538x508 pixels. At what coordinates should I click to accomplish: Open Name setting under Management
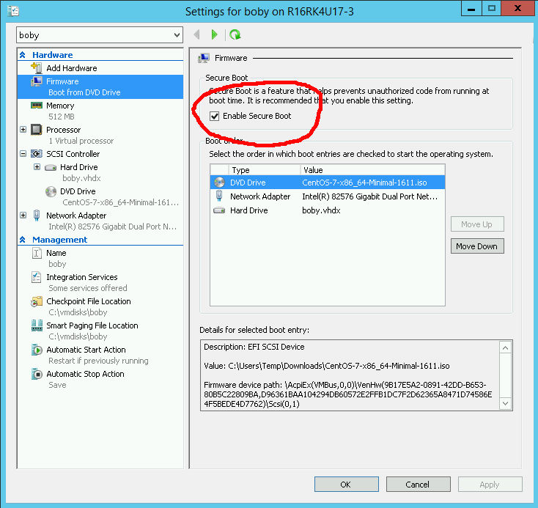(x=100, y=258)
